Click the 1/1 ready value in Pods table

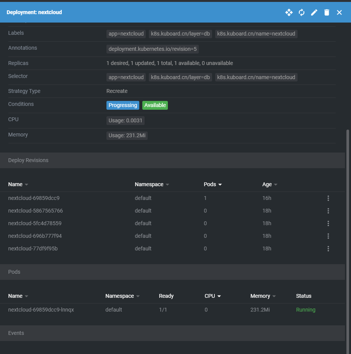pos(163,310)
